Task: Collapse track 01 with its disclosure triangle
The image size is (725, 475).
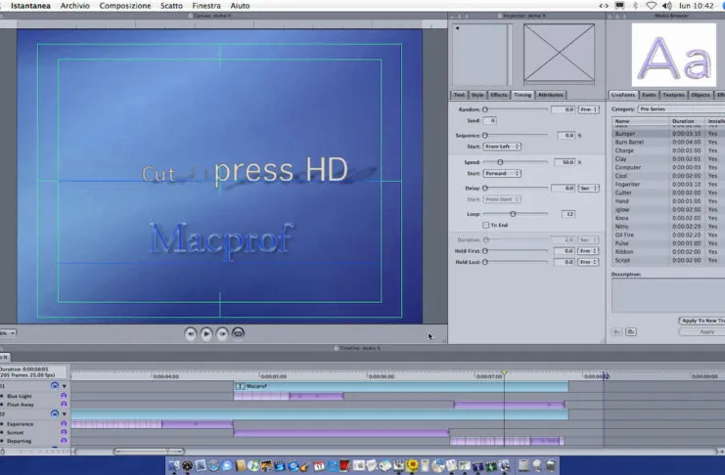Action: 65,386
